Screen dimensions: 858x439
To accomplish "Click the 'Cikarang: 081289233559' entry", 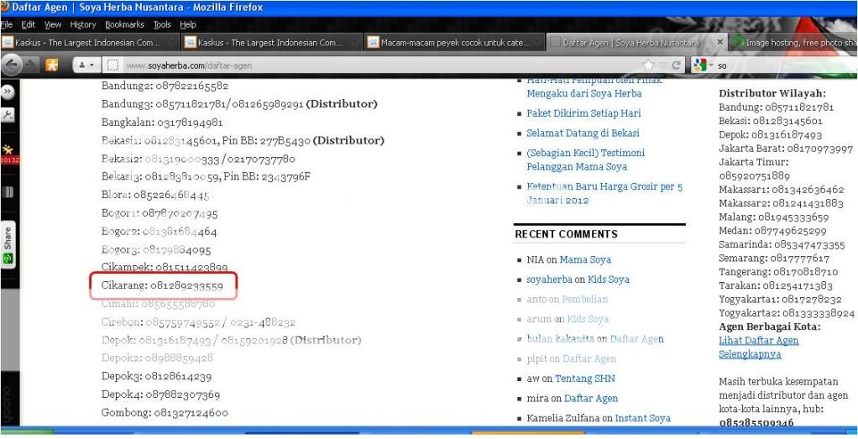I will click(163, 285).
